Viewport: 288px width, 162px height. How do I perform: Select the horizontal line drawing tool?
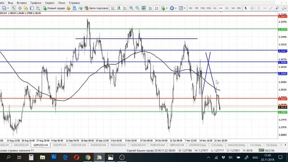pos(265,8)
